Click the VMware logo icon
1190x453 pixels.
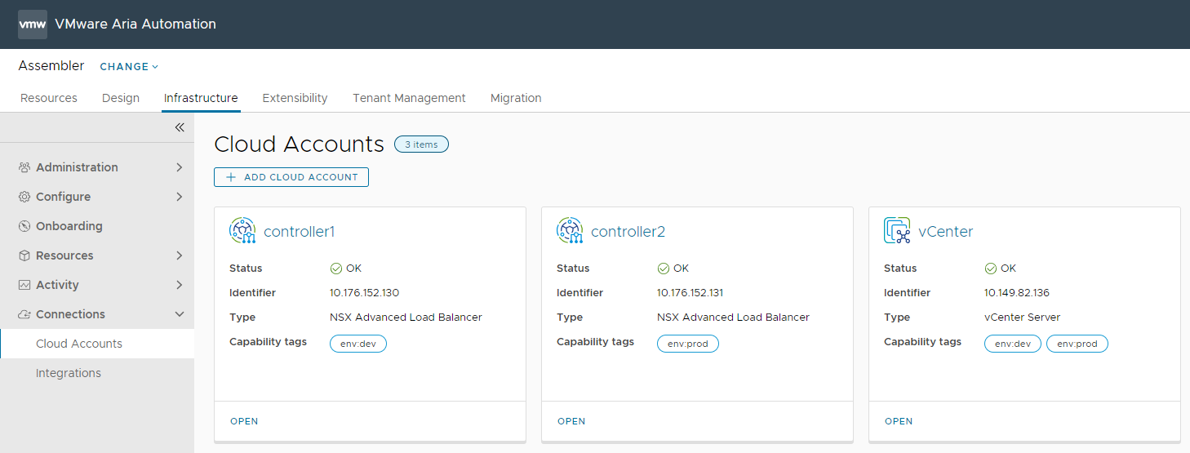(33, 24)
